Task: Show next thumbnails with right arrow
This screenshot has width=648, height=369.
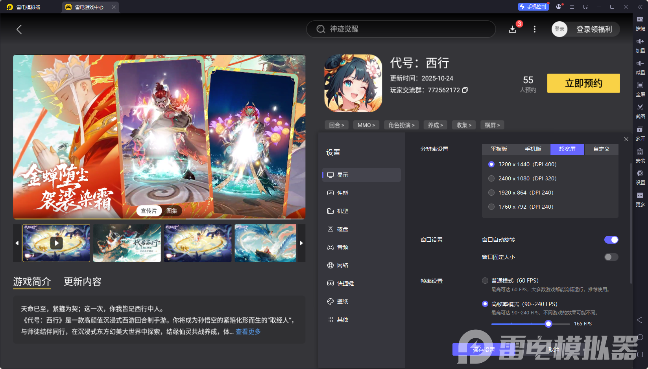Action: 301,243
